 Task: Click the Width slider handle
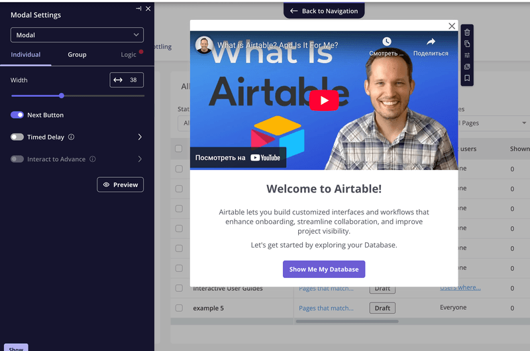pyautogui.click(x=62, y=96)
